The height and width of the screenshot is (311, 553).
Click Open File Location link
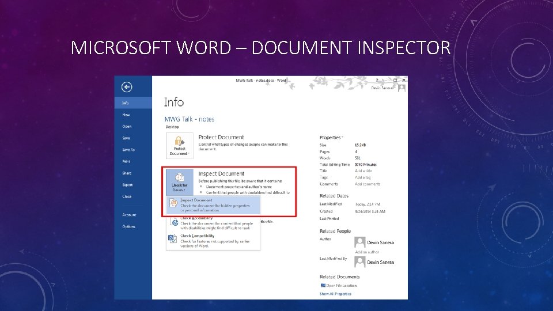tap(339, 286)
